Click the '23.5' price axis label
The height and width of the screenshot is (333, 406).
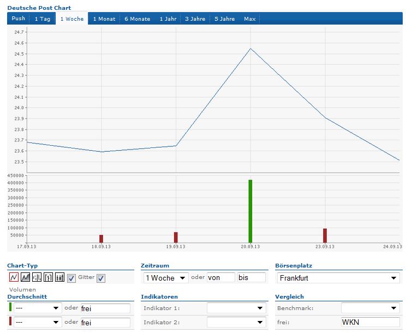(19, 162)
